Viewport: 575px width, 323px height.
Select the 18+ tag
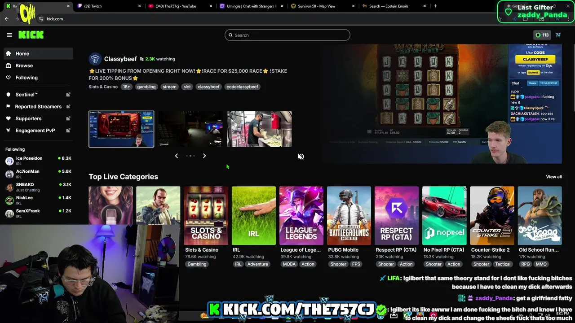[x=126, y=87]
